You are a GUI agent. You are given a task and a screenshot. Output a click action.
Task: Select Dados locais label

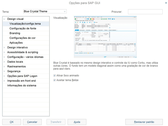pyautogui.click(x=15, y=62)
